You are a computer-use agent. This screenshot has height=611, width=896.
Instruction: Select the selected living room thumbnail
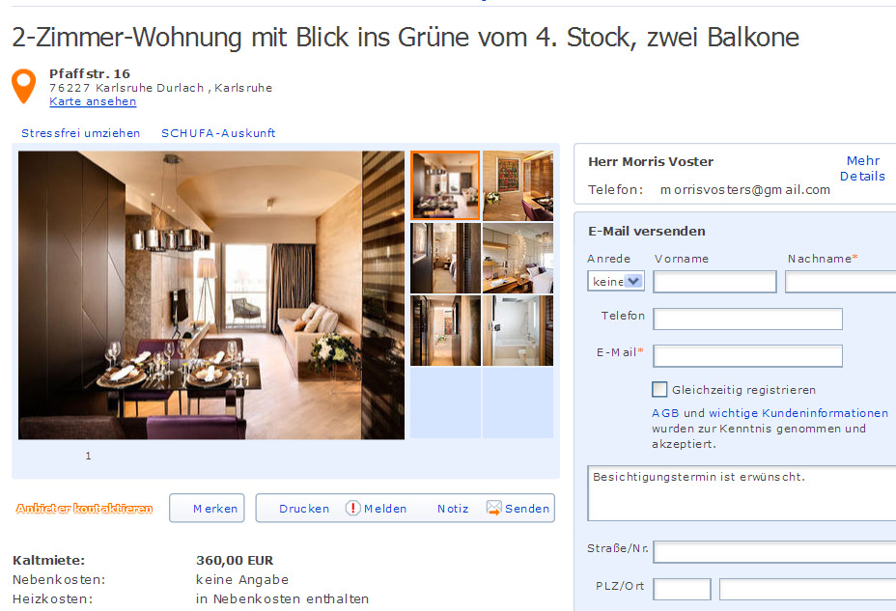coord(445,185)
